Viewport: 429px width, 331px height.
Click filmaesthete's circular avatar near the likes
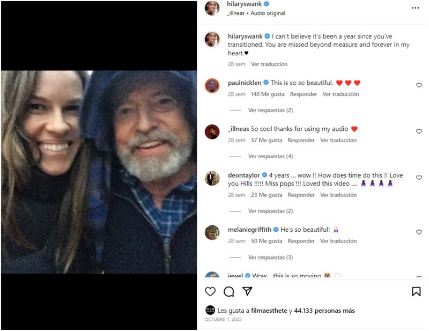[210, 308]
